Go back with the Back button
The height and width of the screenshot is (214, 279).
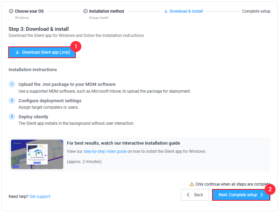pyautogui.click(x=195, y=195)
